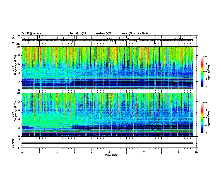The height and width of the screenshot is (171, 221).
Task: Click the ch.1 spectrogram panel
Action: click(108, 68)
